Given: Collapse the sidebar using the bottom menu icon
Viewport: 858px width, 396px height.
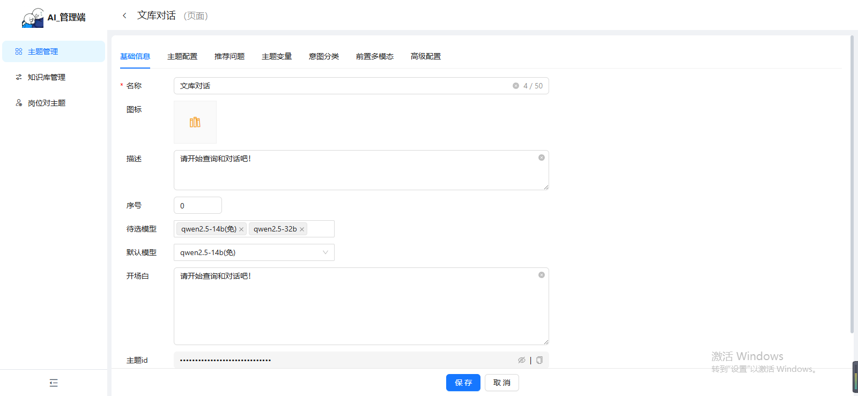Looking at the screenshot, I should pos(54,383).
